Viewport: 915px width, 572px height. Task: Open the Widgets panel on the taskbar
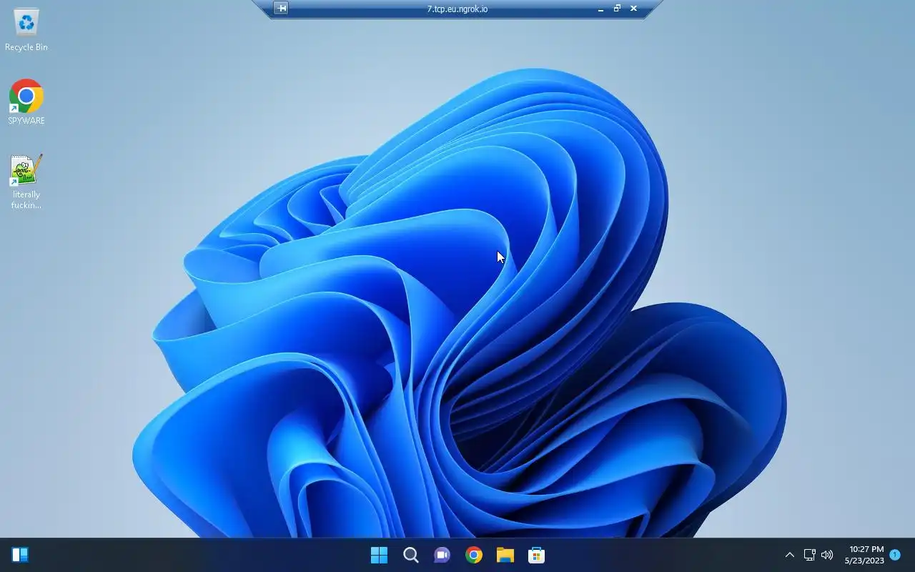click(20, 555)
